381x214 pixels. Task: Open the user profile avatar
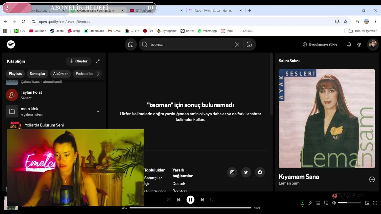pos(373,45)
